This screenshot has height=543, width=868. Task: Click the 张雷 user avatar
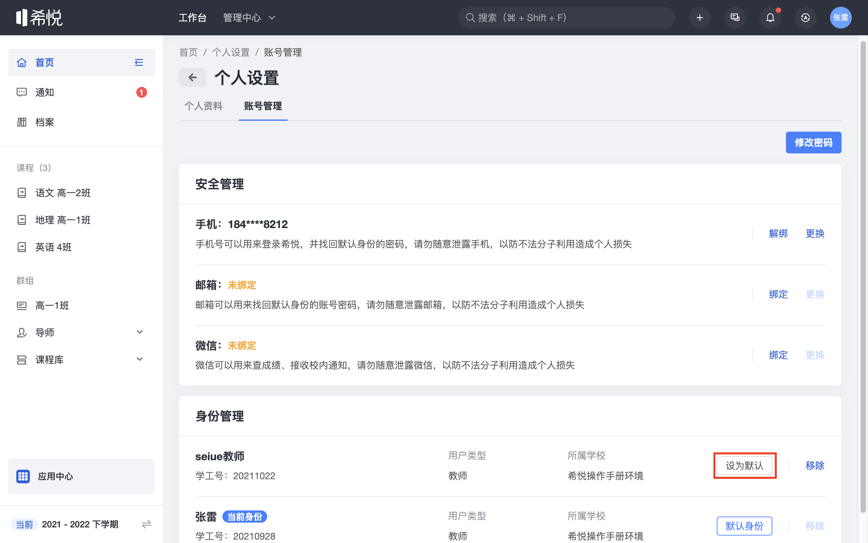click(x=841, y=18)
